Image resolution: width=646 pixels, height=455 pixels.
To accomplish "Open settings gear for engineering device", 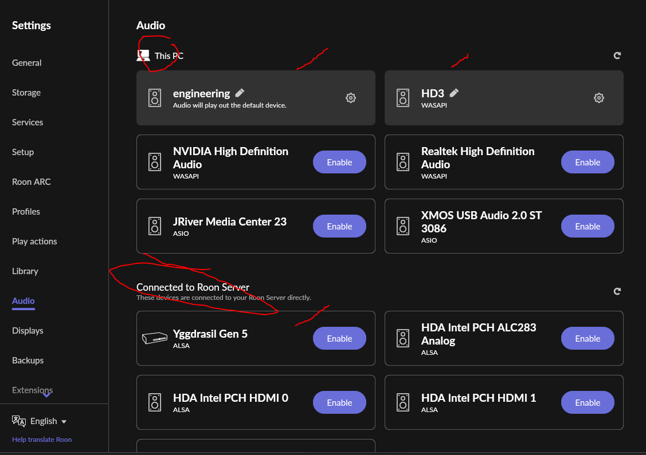I will click(x=351, y=98).
